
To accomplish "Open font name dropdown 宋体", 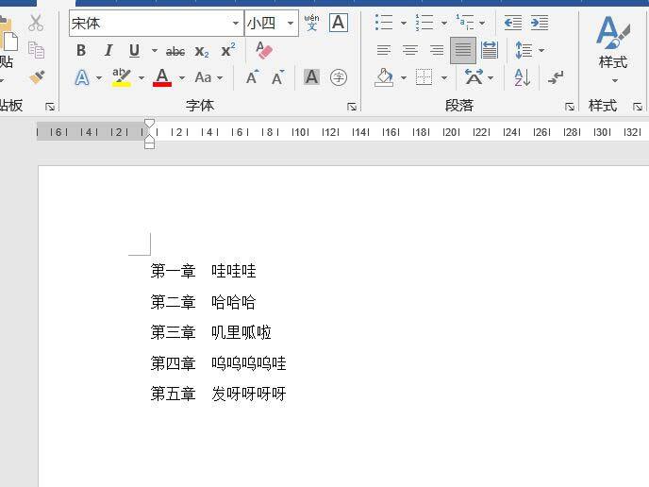I will tap(236, 24).
